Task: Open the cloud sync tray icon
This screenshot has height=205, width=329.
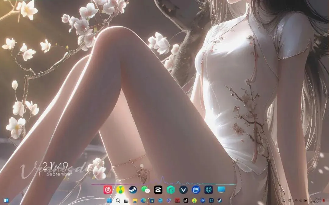Action: coord(284,201)
